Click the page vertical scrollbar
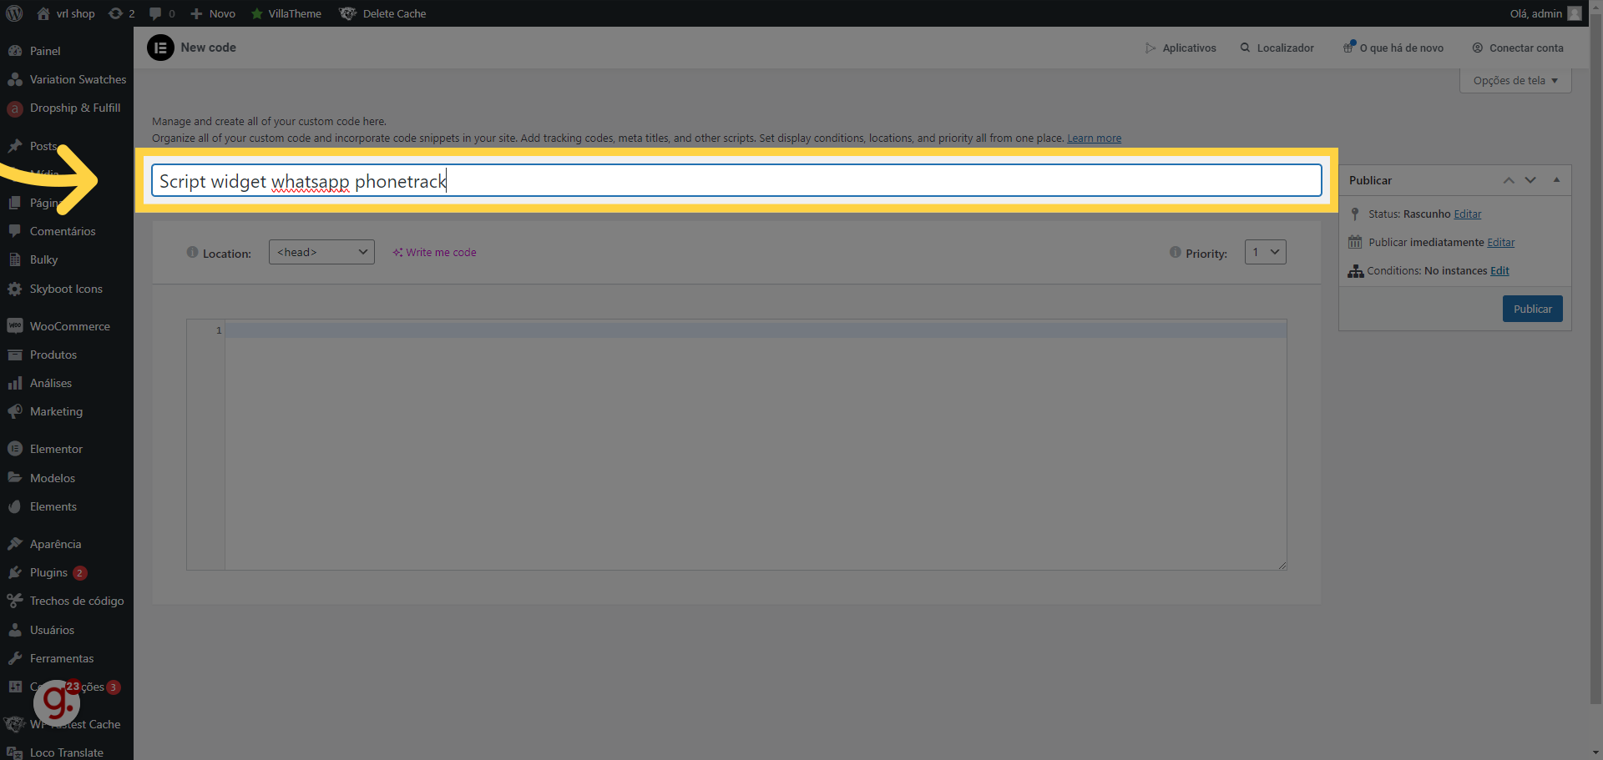This screenshot has height=760, width=1603. point(1595,359)
